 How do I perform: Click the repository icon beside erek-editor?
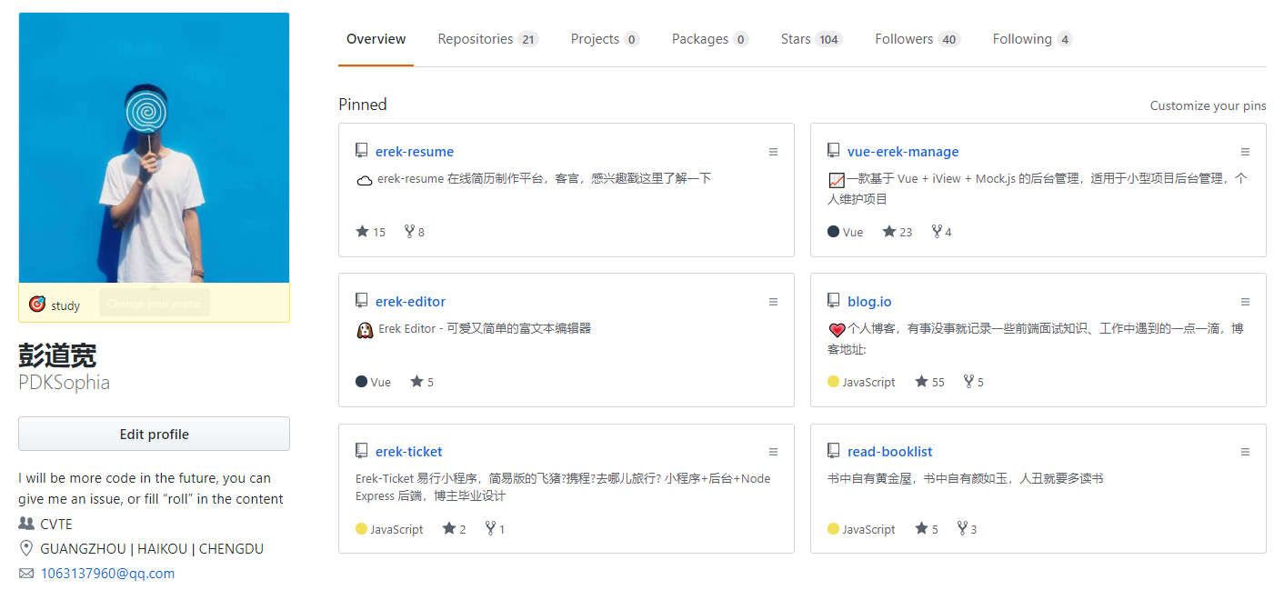(x=361, y=301)
